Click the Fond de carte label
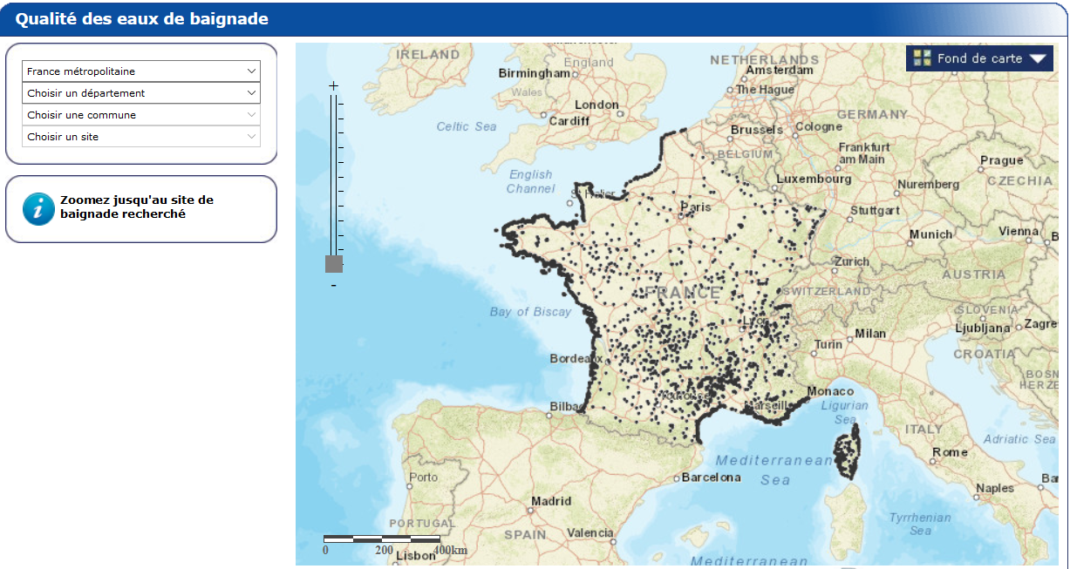This screenshot has width=1070, height=569. pyautogui.click(x=979, y=58)
